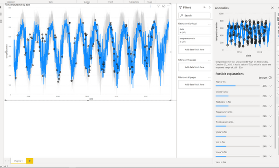The width and height of the screenshot is (279, 168).
Task: Expand the 'drizzle' is No explanation
Action: [271, 96]
